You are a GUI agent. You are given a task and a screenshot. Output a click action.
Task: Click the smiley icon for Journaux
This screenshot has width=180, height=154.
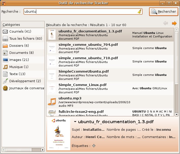5,88
